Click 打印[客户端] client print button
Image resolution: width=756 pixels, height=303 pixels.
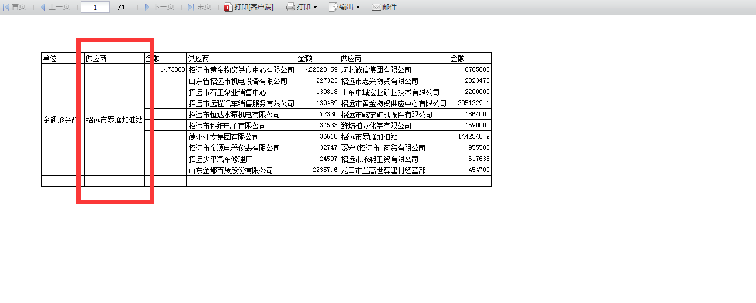(248, 7)
